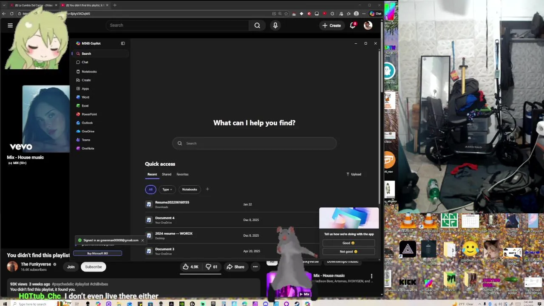This screenshot has width=544, height=306.
Task: Add a new filter with the plus button
Action: tap(207, 189)
